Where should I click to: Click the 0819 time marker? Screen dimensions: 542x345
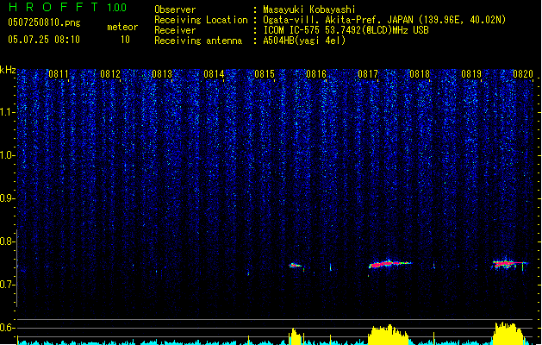point(471,74)
